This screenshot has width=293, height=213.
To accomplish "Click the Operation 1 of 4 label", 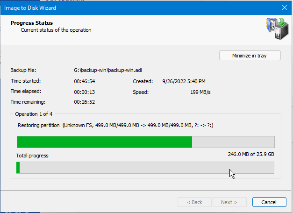I will (34, 114).
